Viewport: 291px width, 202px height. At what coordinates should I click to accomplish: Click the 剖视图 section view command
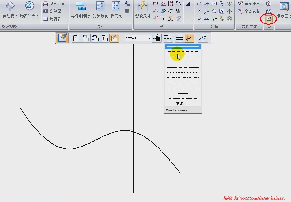[x=52, y=11]
